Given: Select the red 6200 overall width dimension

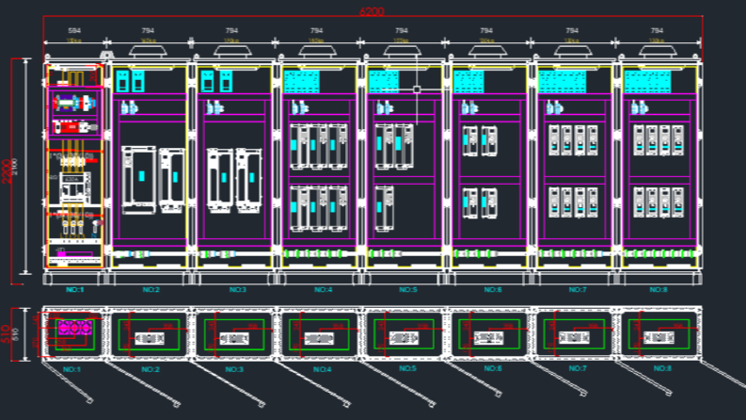Looking at the screenshot, I should [x=372, y=11].
